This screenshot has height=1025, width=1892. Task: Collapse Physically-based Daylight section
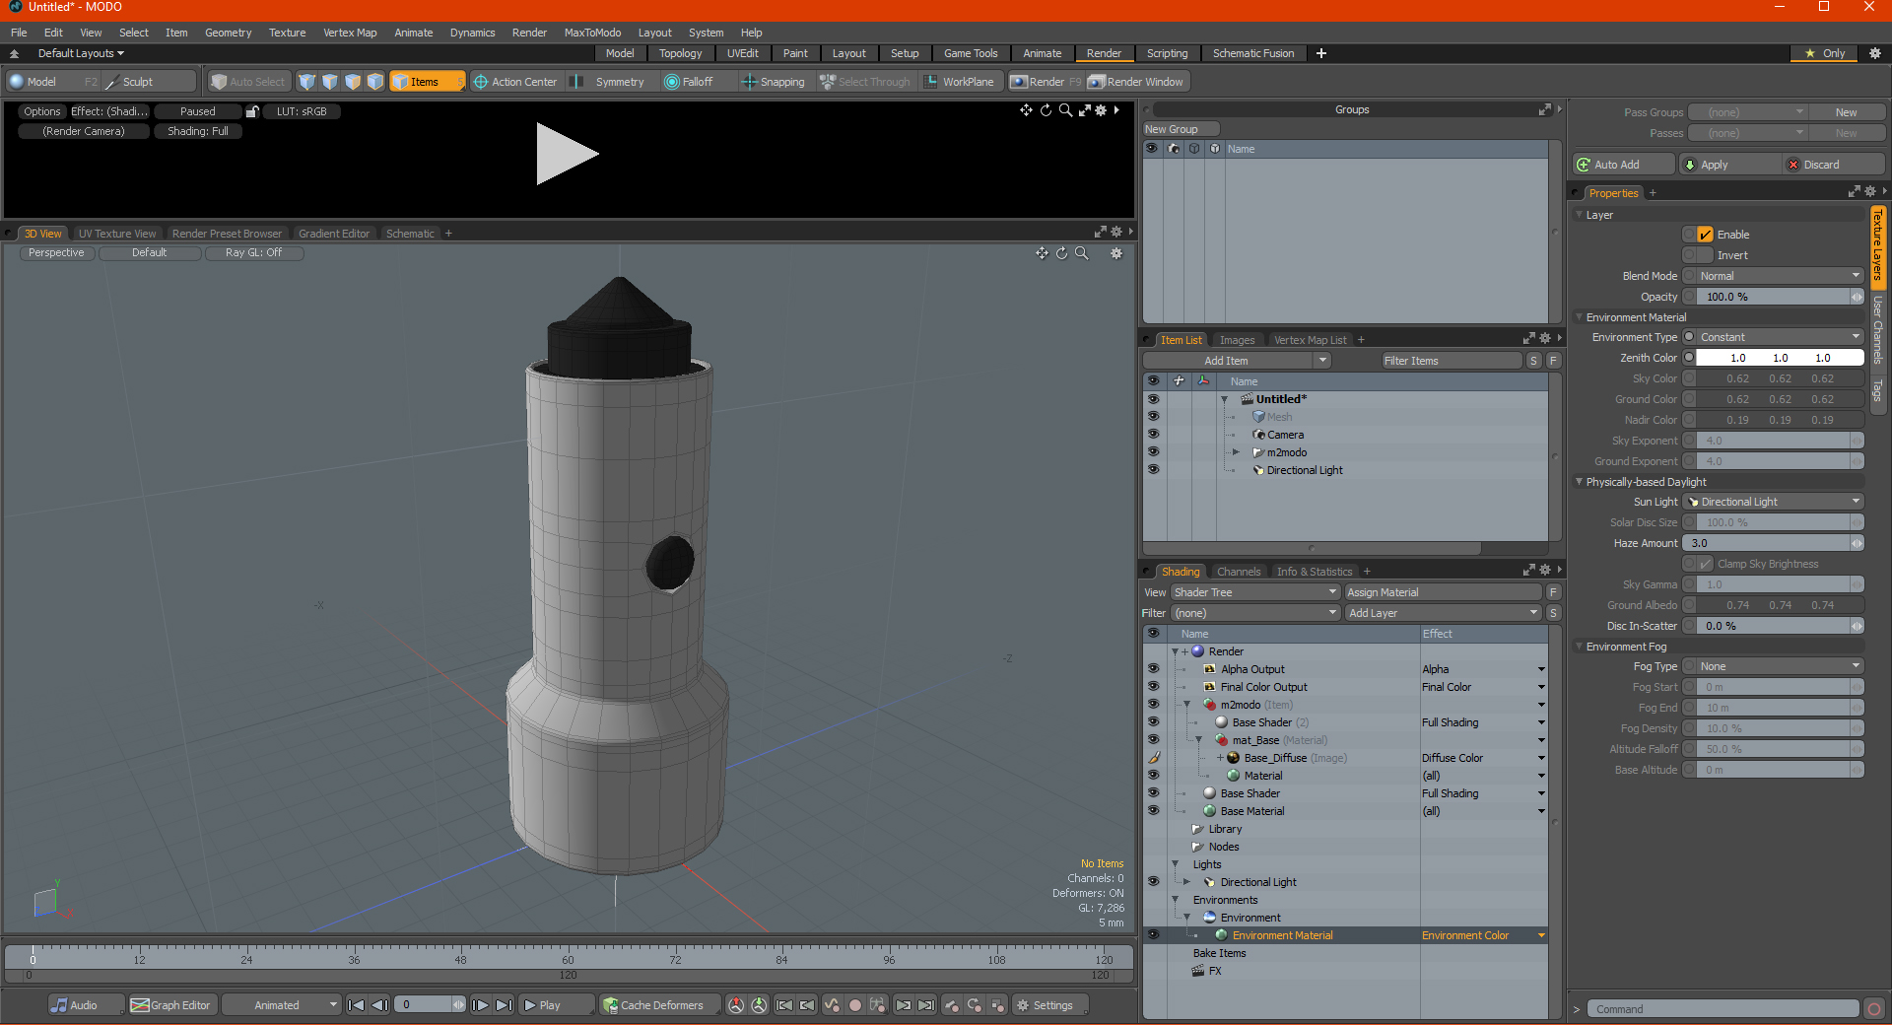pos(1580,482)
